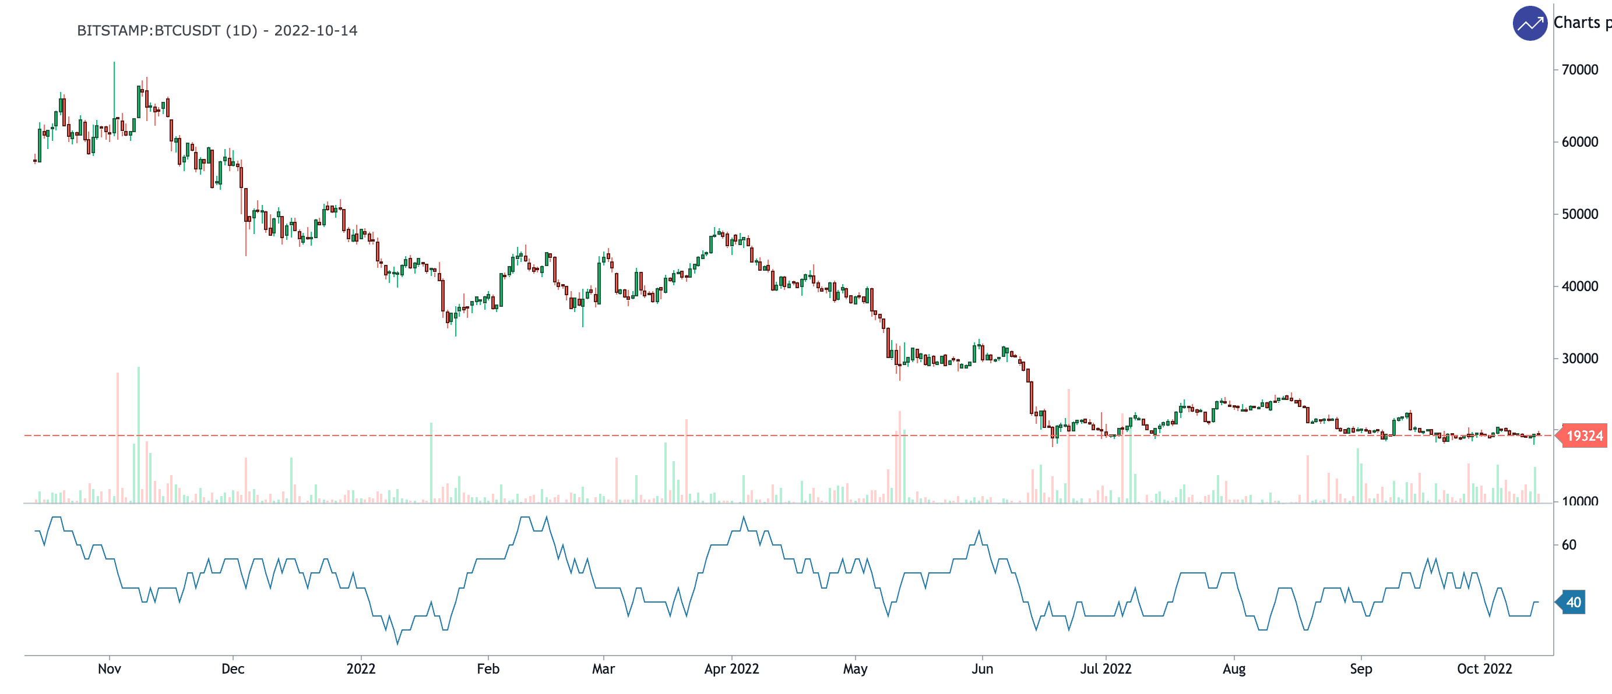This screenshot has width=1612, height=694.
Task: Click the 60 level on indicator axis
Action: tap(1569, 544)
